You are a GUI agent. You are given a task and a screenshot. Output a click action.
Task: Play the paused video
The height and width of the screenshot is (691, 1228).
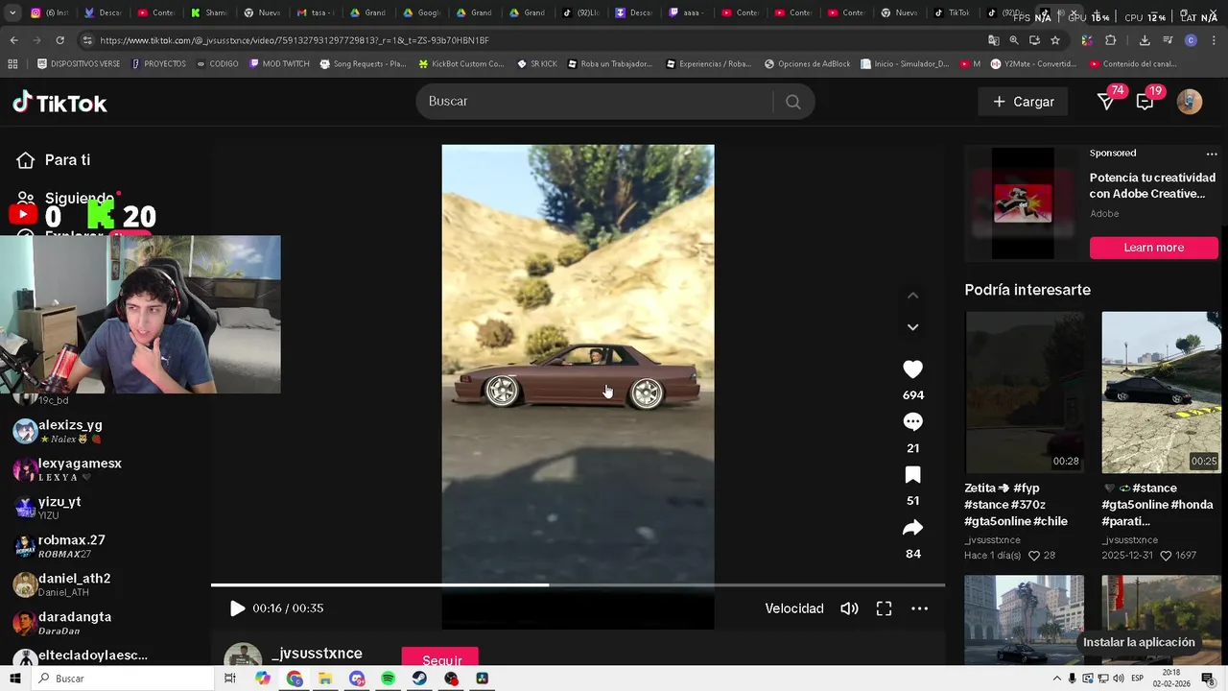[x=237, y=608]
